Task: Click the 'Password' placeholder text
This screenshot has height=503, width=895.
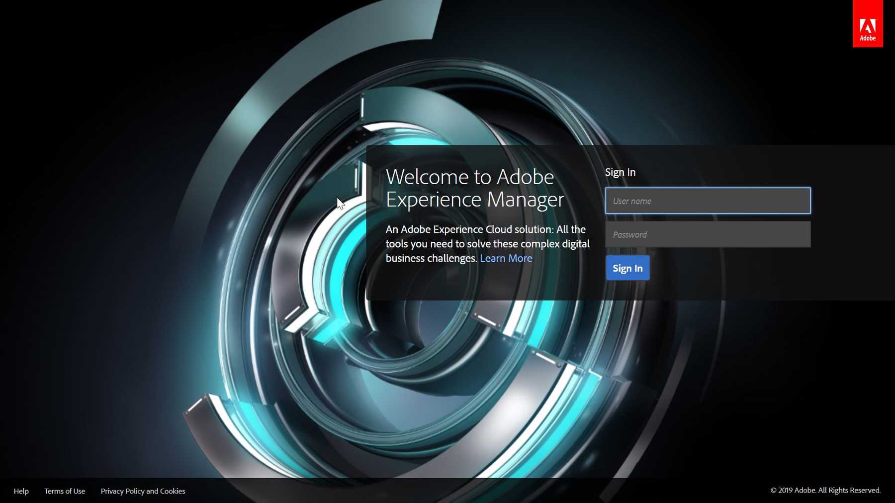Action: click(x=629, y=234)
